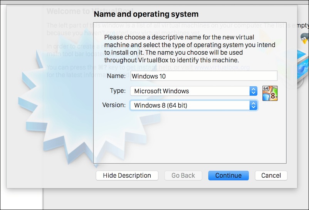Cancel the new virtual machine wizard
This screenshot has width=309, height=210.
[x=271, y=175]
